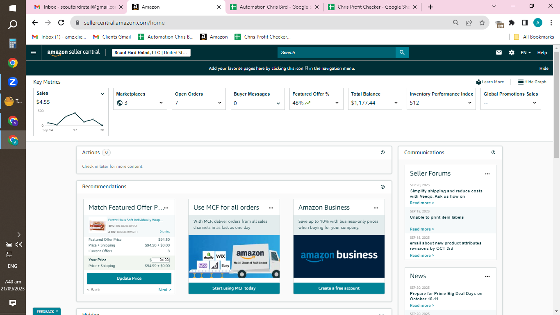Image resolution: width=560 pixels, height=315 pixels.
Task: Dismiss the PretzelHaus price recommendation
Action: tap(164, 232)
